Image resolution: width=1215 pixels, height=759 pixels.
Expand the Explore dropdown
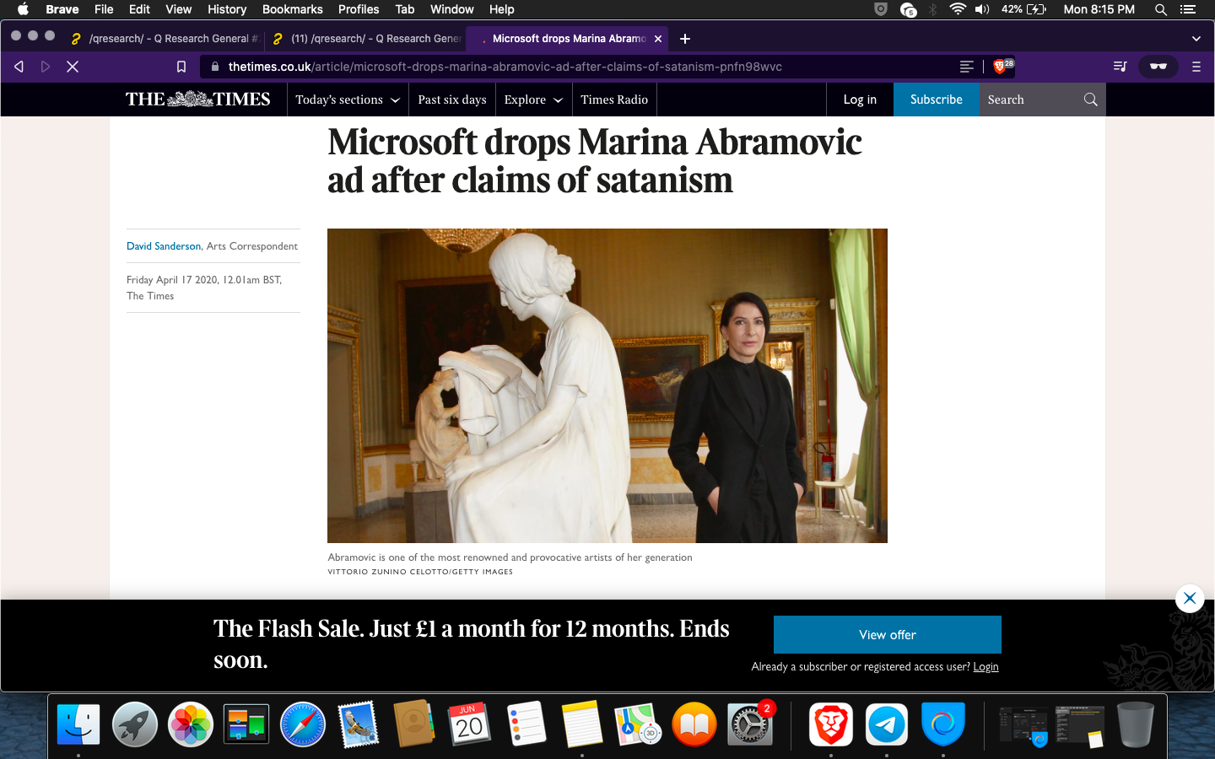coord(533,100)
